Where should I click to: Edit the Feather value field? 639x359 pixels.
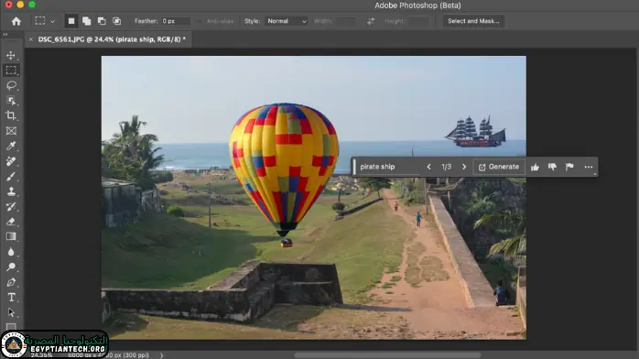176,21
